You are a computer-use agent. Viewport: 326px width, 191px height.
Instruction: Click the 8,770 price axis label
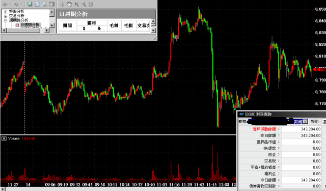[320, 103]
